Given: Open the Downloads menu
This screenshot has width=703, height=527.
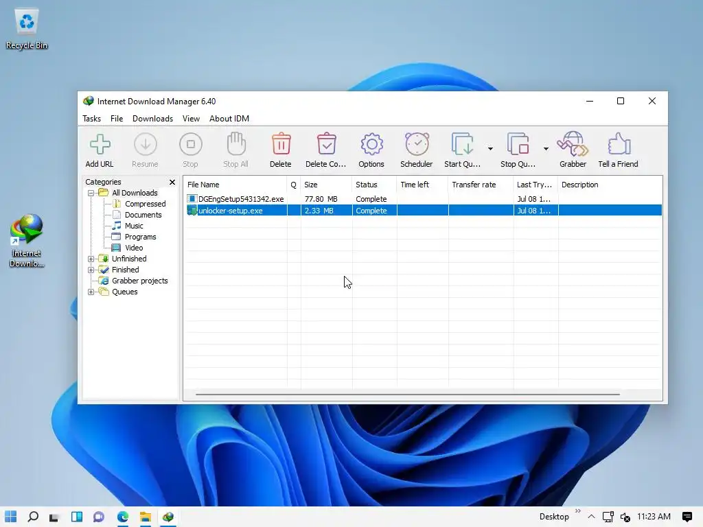Looking at the screenshot, I should click(152, 118).
